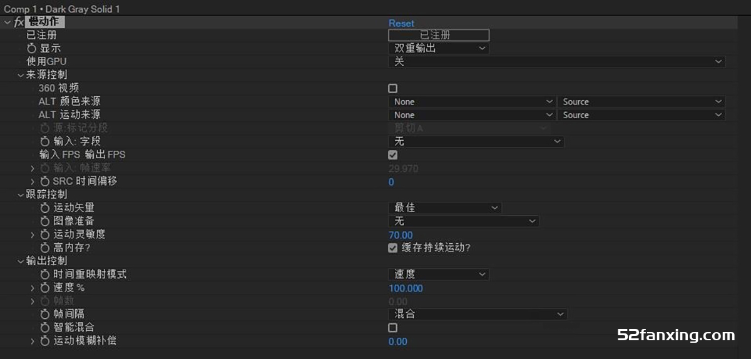
Task: Open ALT 颜色来源 Source dropdown
Action: [641, 101]
